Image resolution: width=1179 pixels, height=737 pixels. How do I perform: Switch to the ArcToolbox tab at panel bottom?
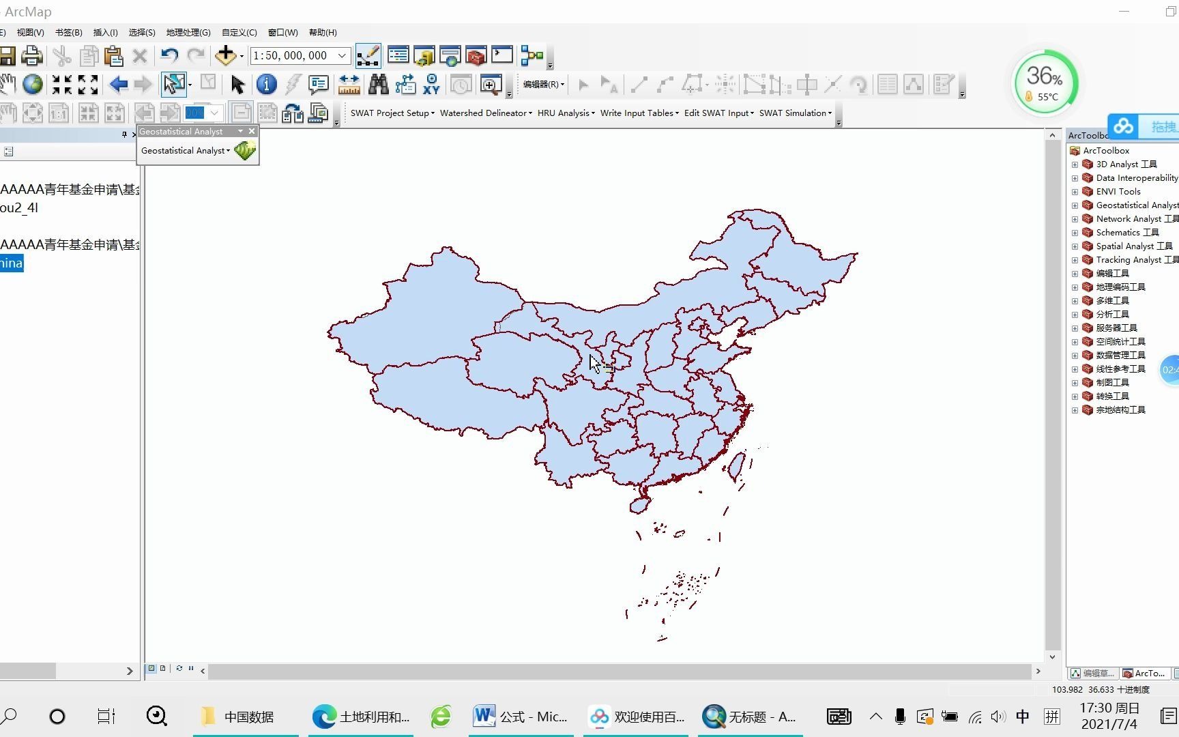[1144, 673]
